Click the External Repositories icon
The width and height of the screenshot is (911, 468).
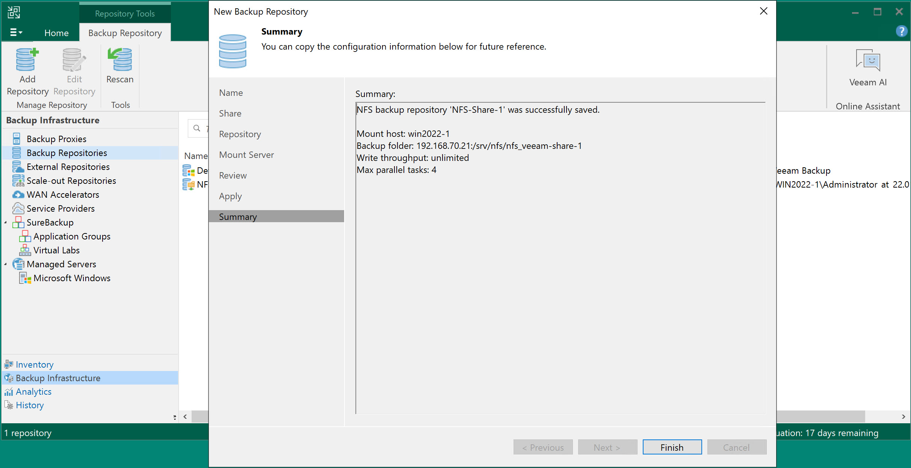coord(18,167)
